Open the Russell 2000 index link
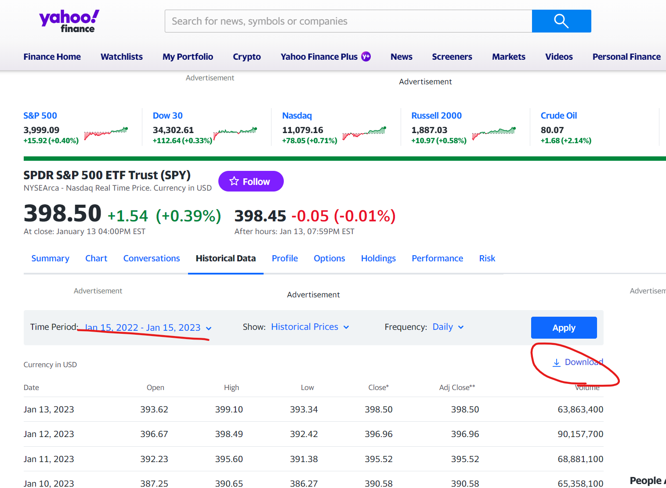Image resolution: width=666 pixels, height=488 pixels. pos(436,116)
